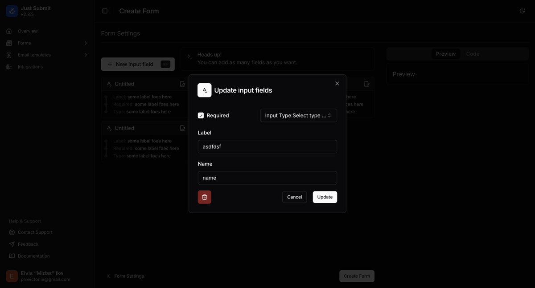535x288 pixels.
Task: Click the Documentation book icon
Action: click(x=12, y=256)
